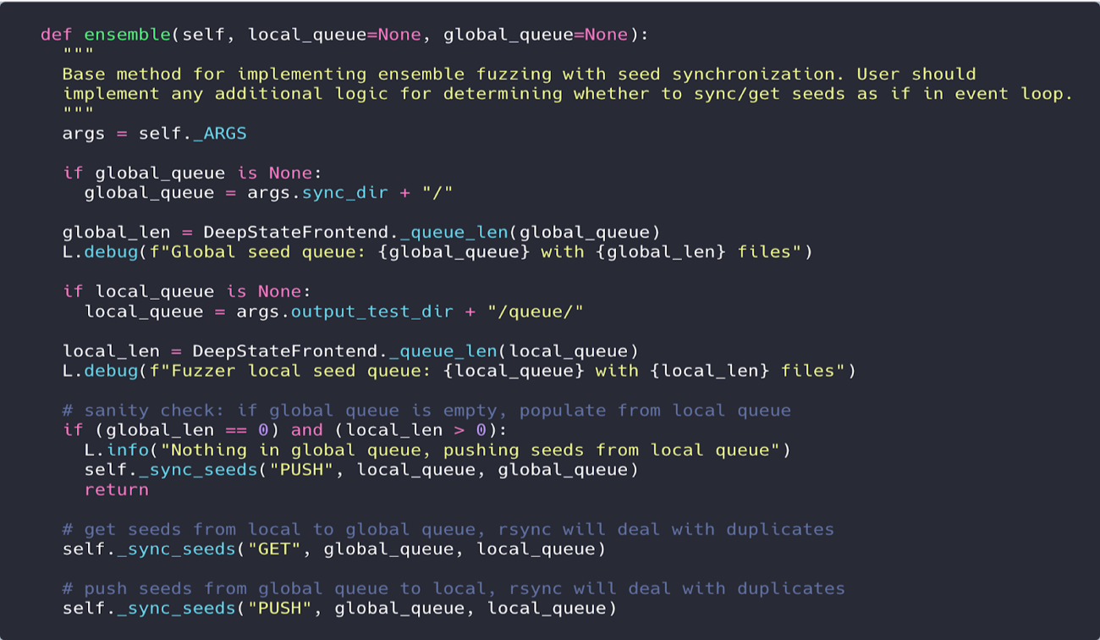Click the return statement
Screen dimensions: 1100x640
point(116,489)
